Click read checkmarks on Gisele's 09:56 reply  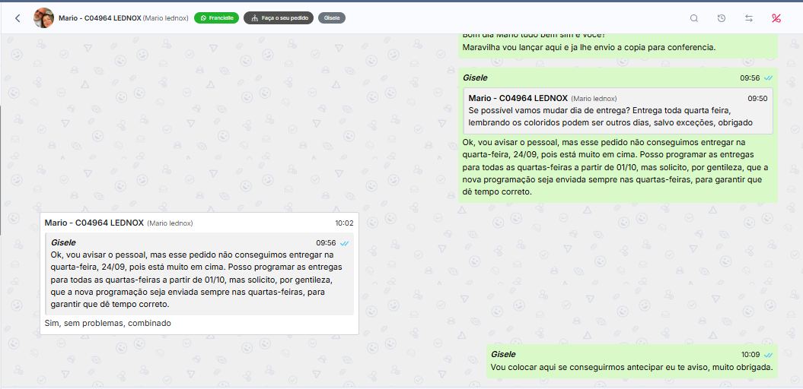pyautogui.click(x=769, y=78)
